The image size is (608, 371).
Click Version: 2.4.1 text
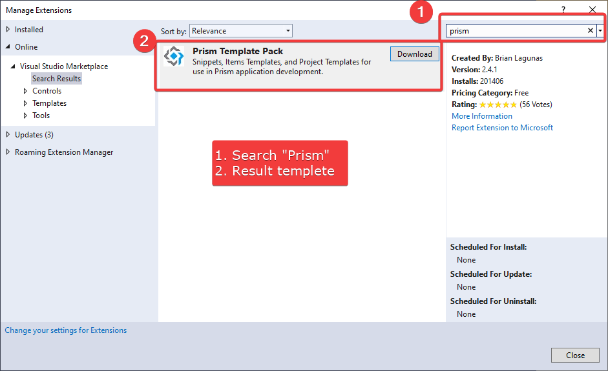point(474,70)
